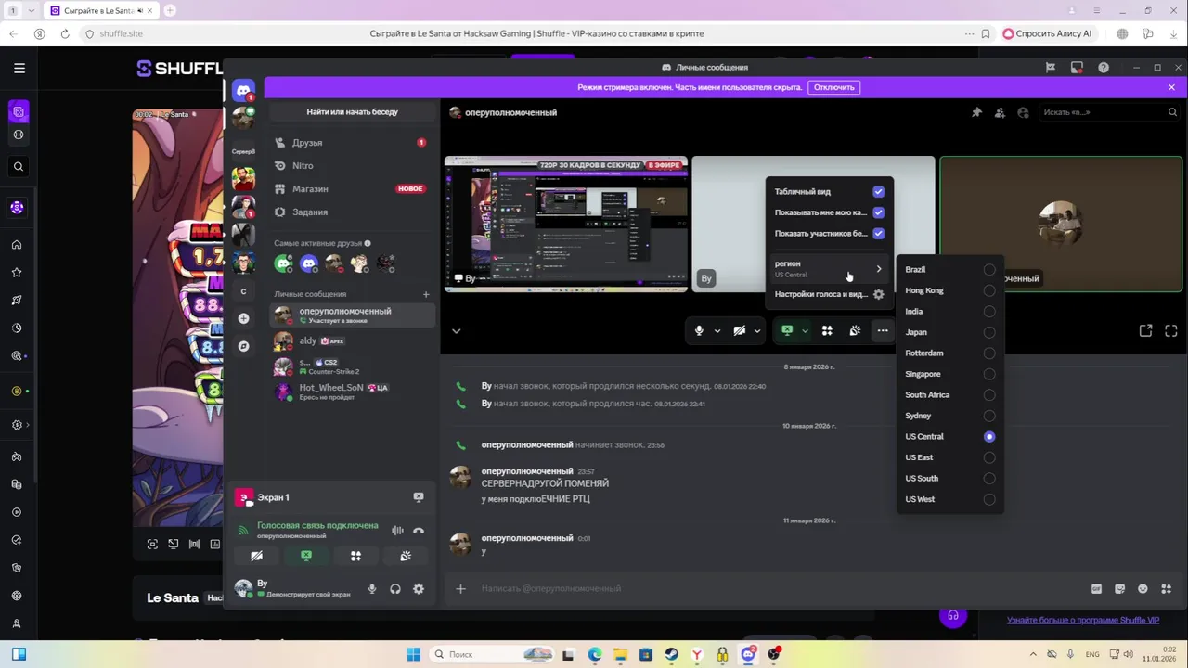Select Sydney region
The image size is (1188, 668).
949,416
